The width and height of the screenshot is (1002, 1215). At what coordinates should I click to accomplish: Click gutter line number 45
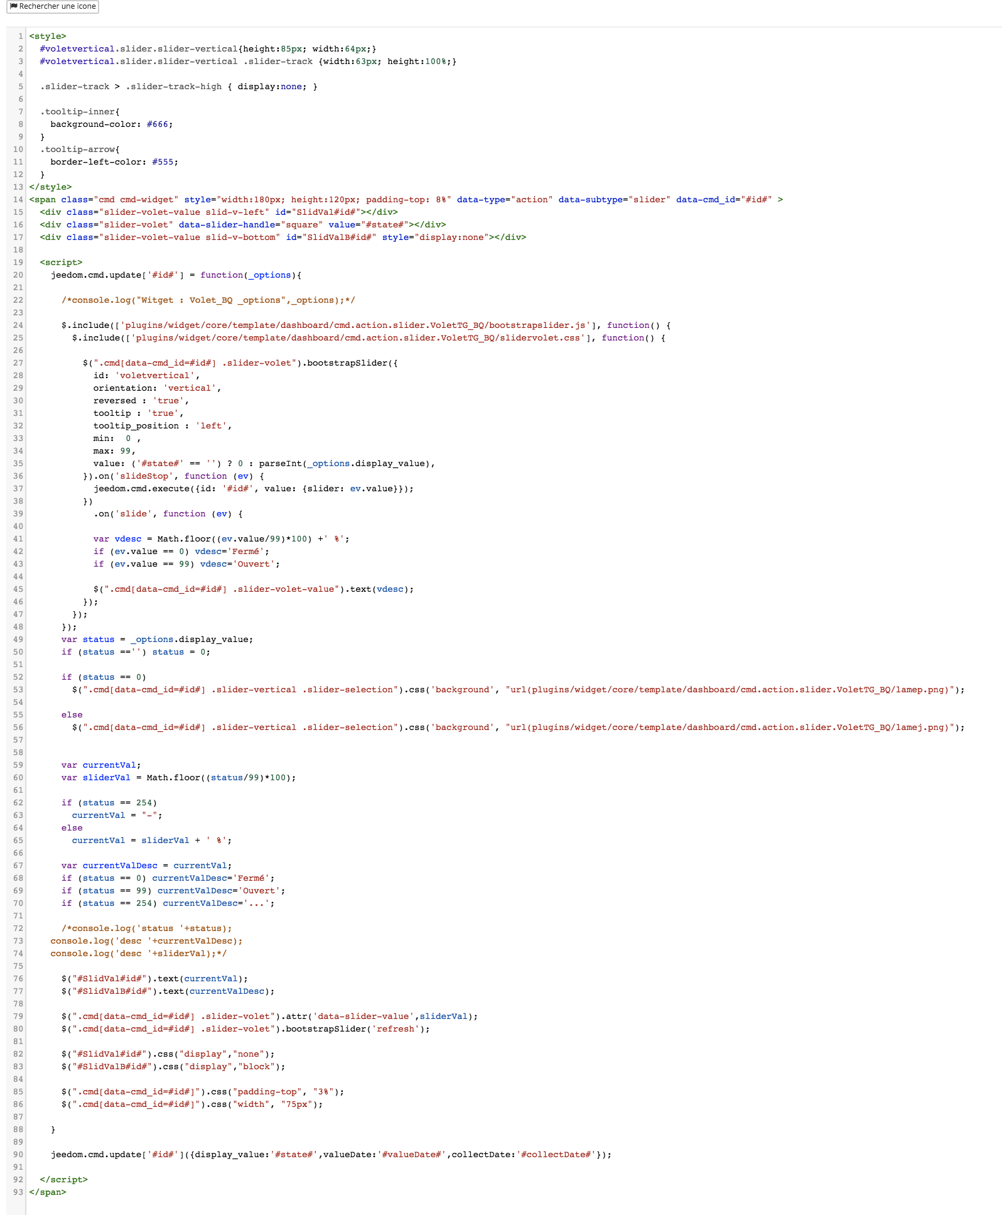(18, 589)
